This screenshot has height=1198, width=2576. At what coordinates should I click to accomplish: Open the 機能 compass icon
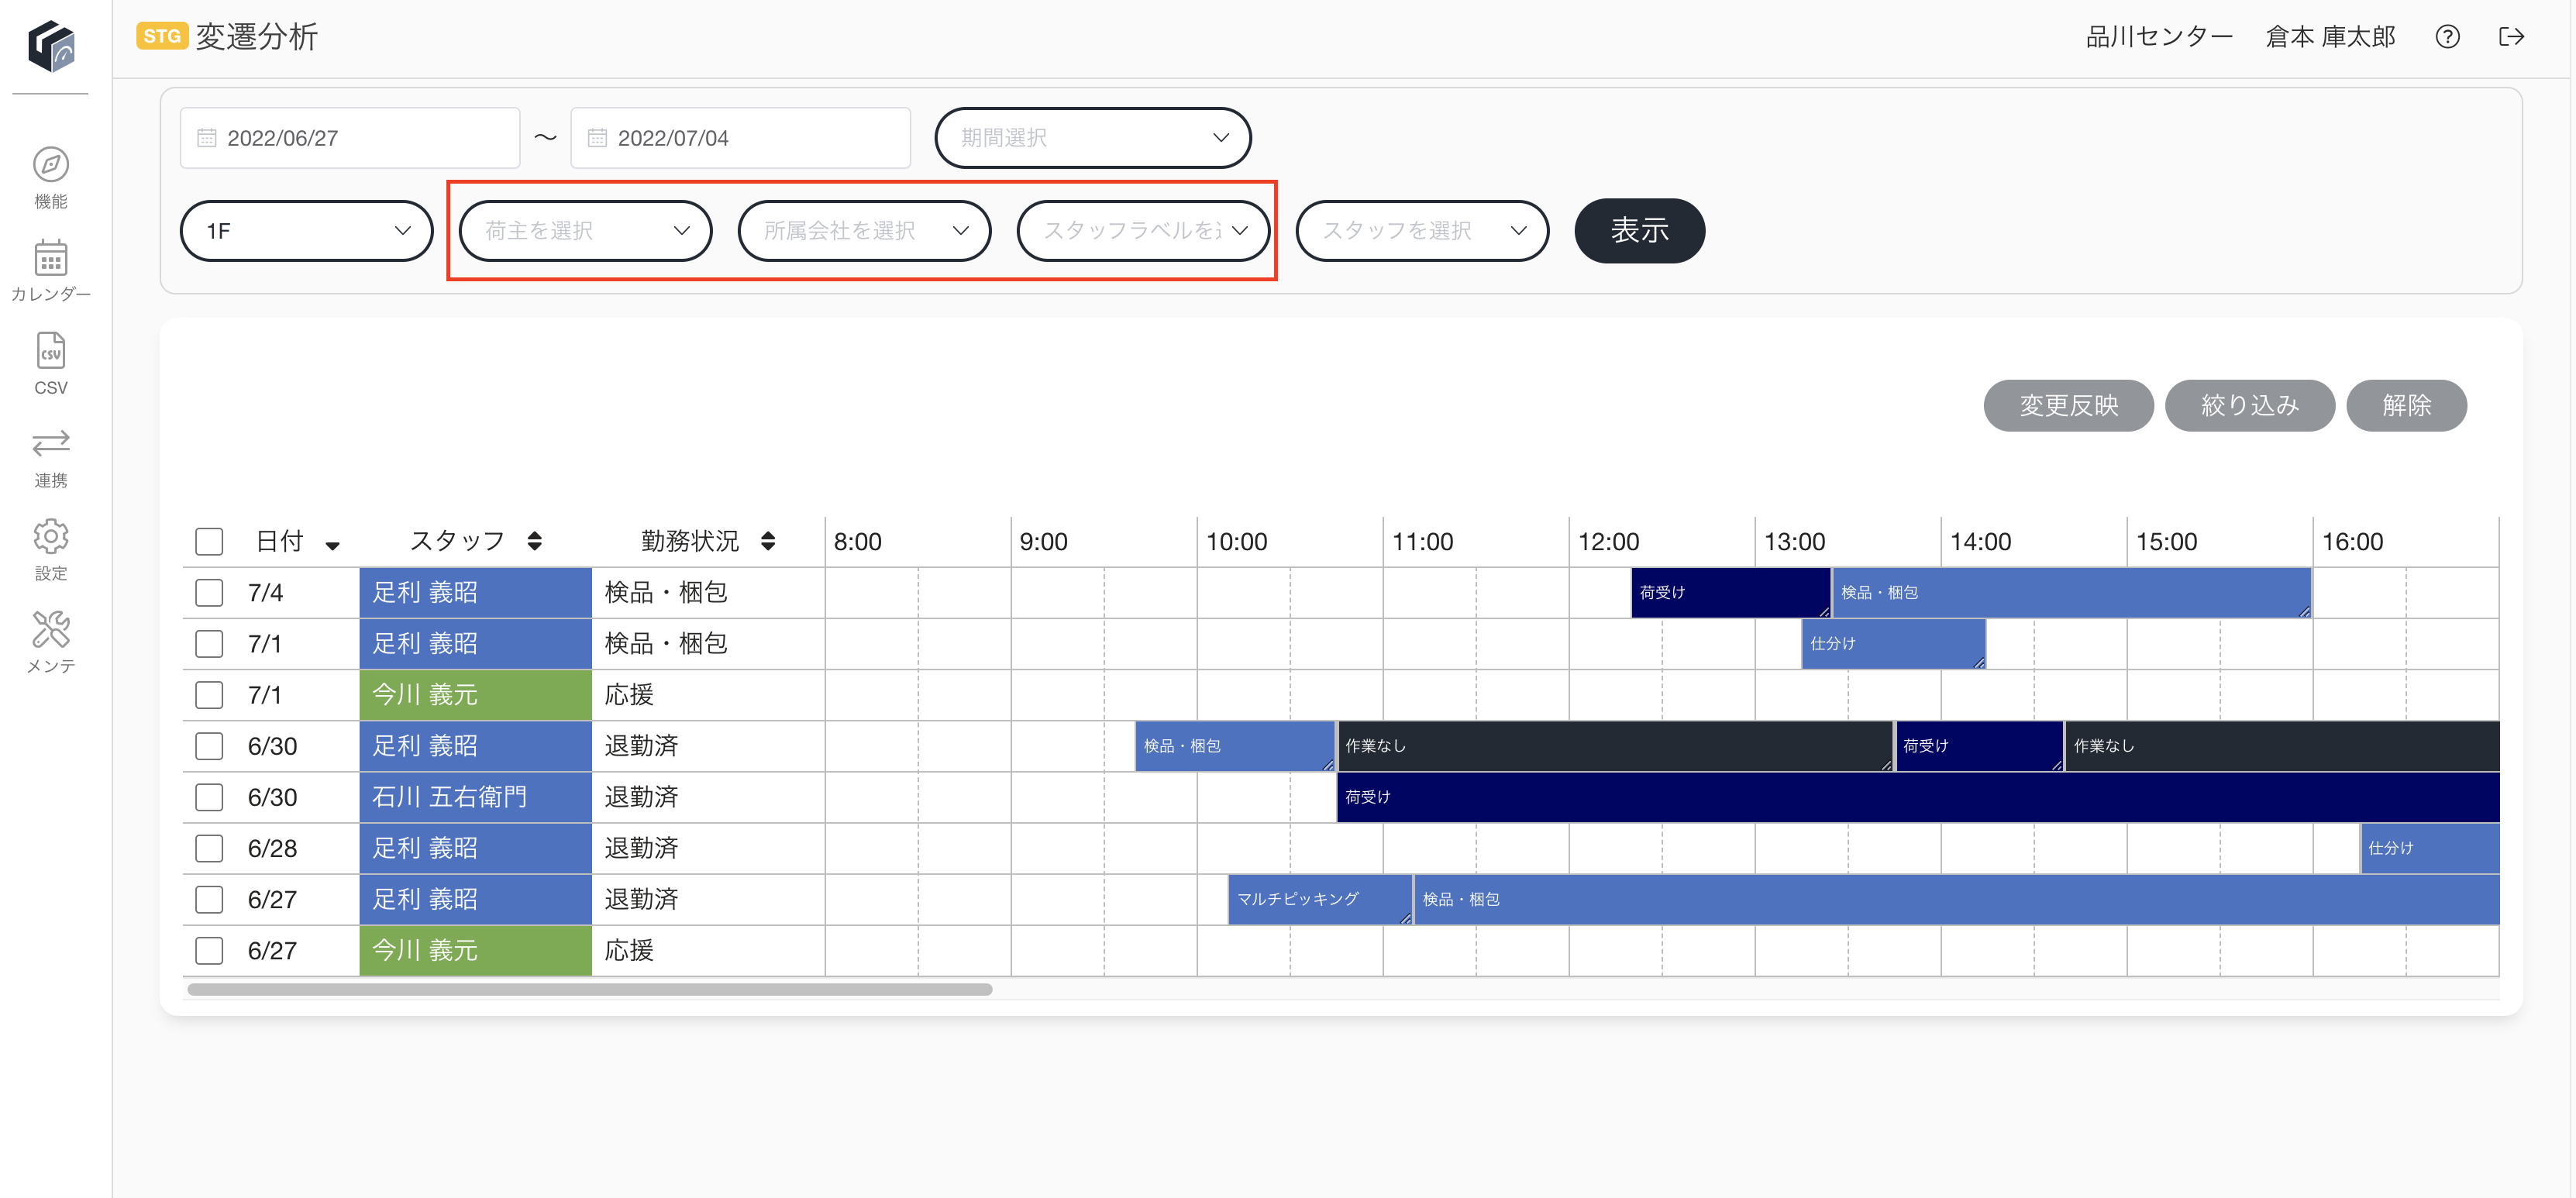click(x=51, y=165)
